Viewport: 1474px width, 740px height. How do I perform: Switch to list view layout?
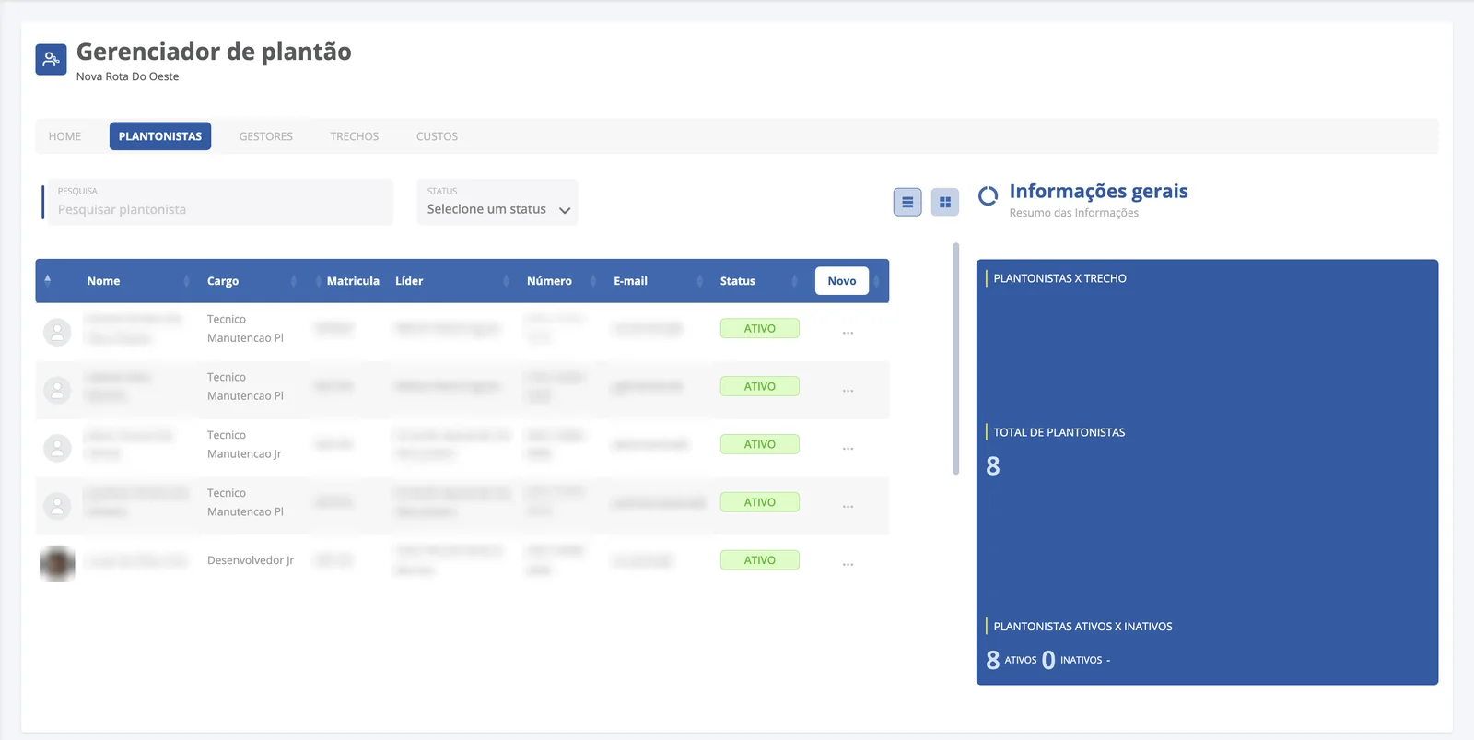(x=907, y=202)
